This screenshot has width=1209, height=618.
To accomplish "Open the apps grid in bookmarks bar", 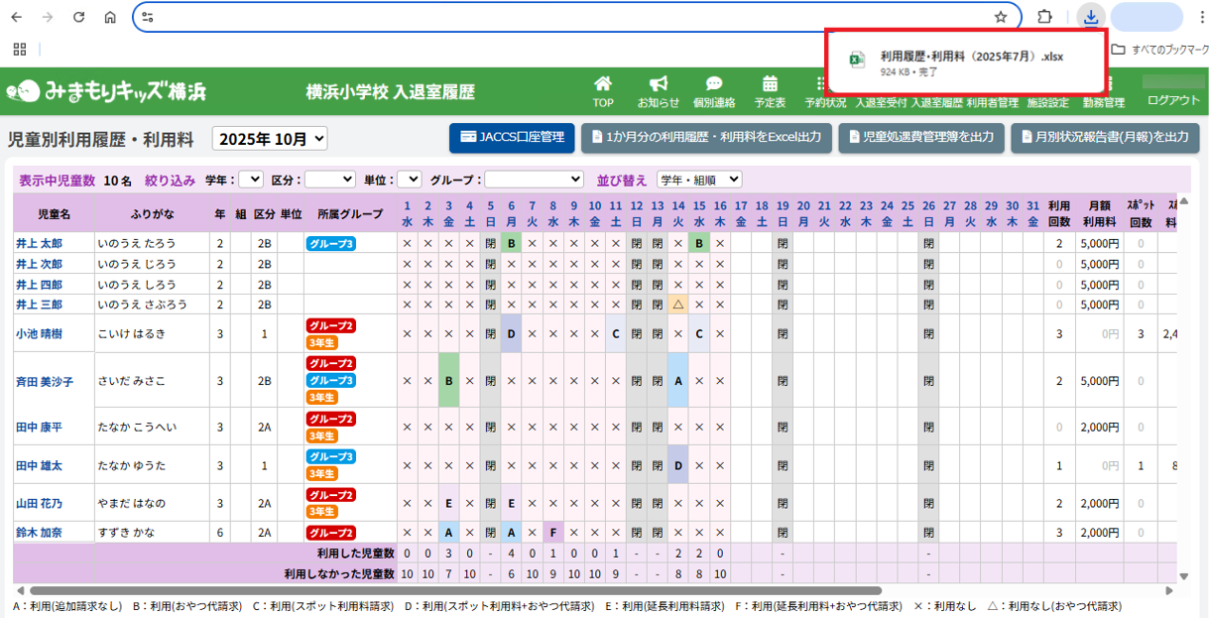I will [x=20, y=49].
